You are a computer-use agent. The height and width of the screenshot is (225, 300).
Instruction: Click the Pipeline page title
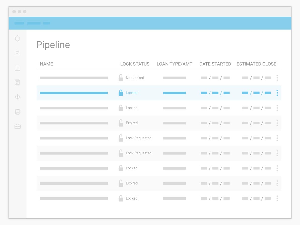(x=53, y=45)
